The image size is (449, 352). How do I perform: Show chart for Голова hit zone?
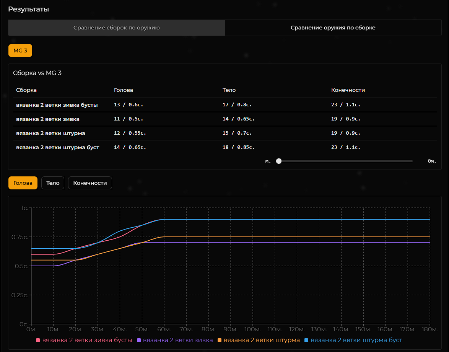coord(23,183)
